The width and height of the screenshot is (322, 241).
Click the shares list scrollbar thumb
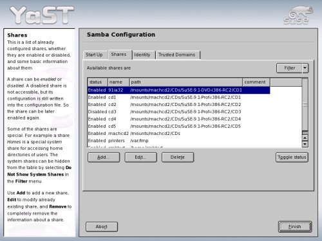[305, 105]
